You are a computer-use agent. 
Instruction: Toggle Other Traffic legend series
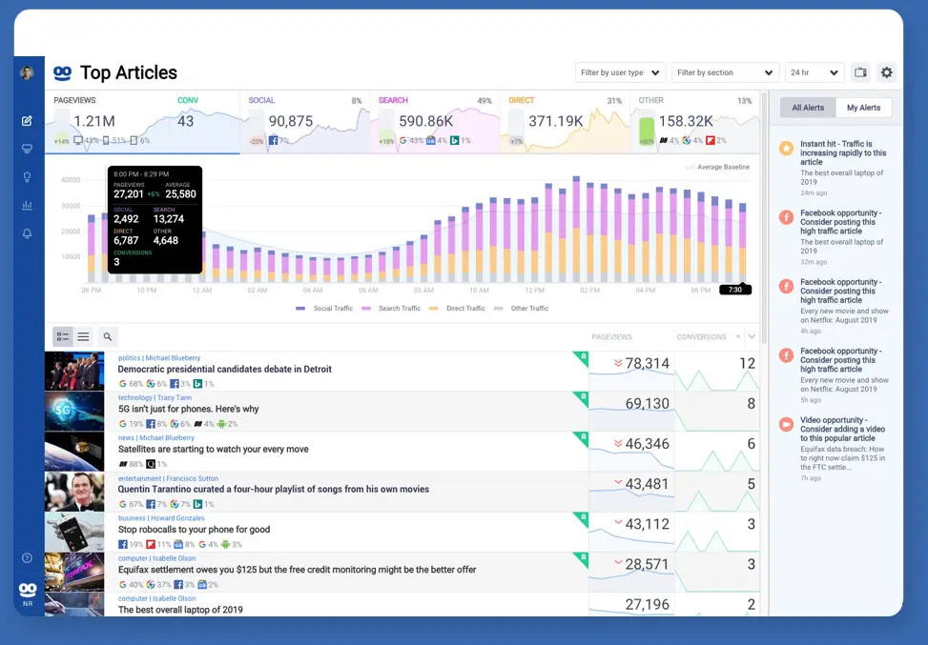pyautogui.click(x=522, y=309)
